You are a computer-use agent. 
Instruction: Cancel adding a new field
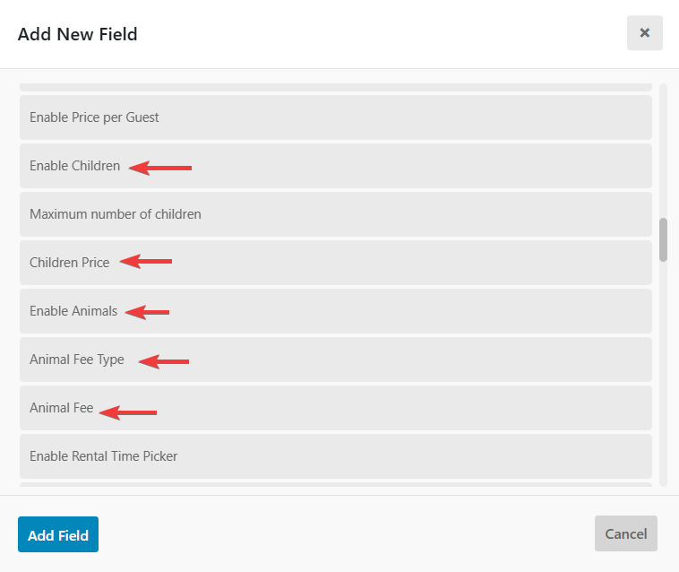tap(625, 533)
